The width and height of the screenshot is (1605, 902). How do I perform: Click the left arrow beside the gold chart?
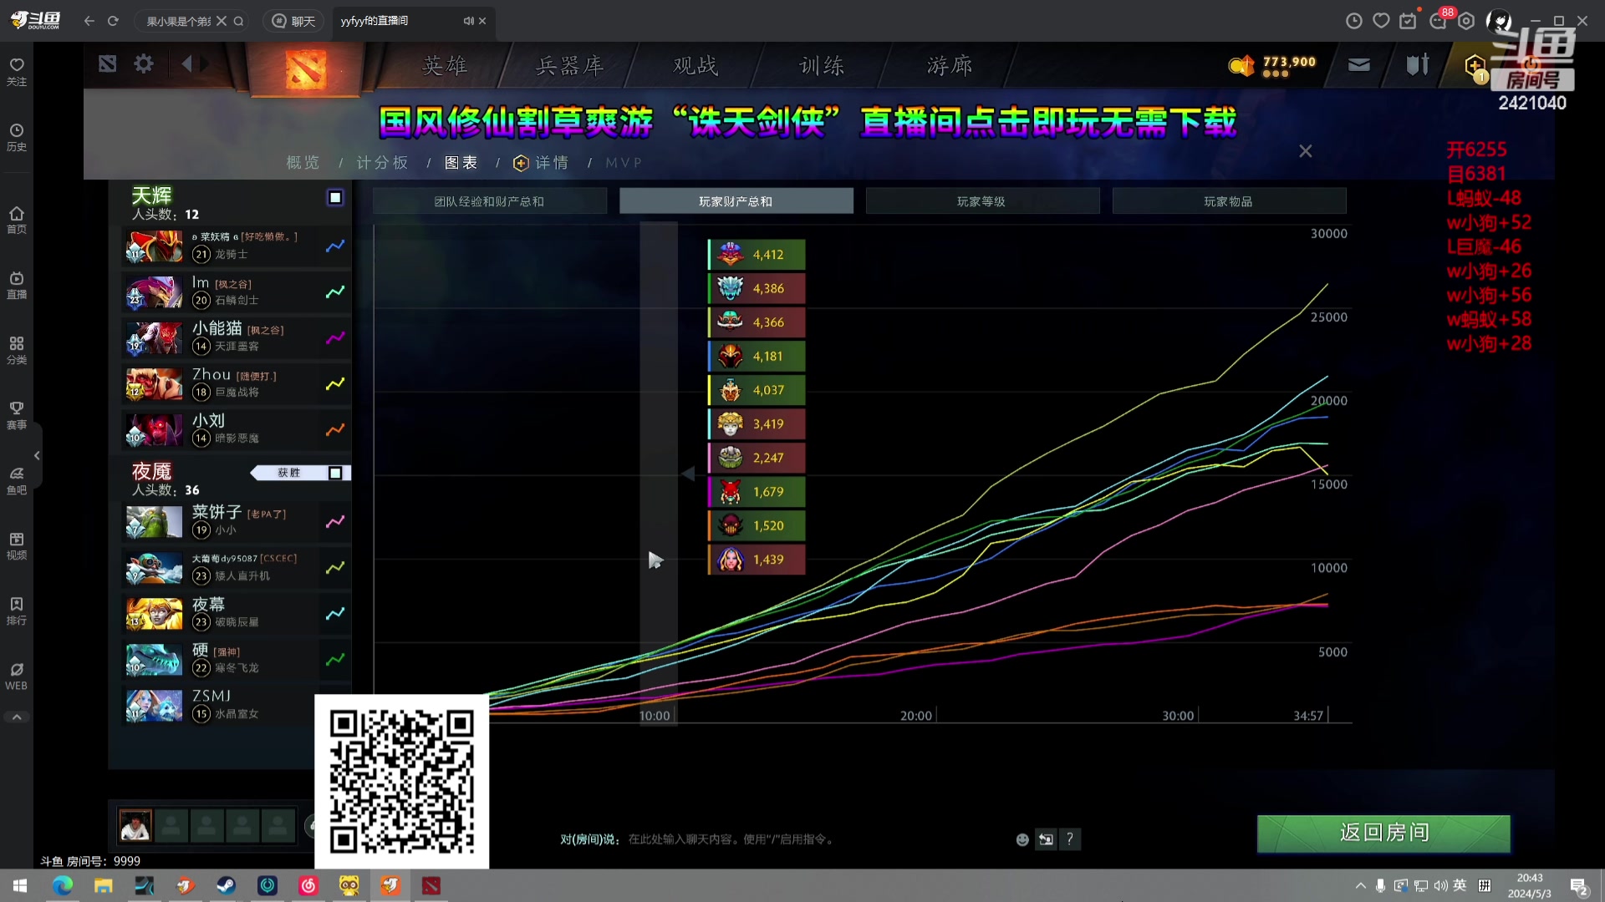[x=689, y=474]
